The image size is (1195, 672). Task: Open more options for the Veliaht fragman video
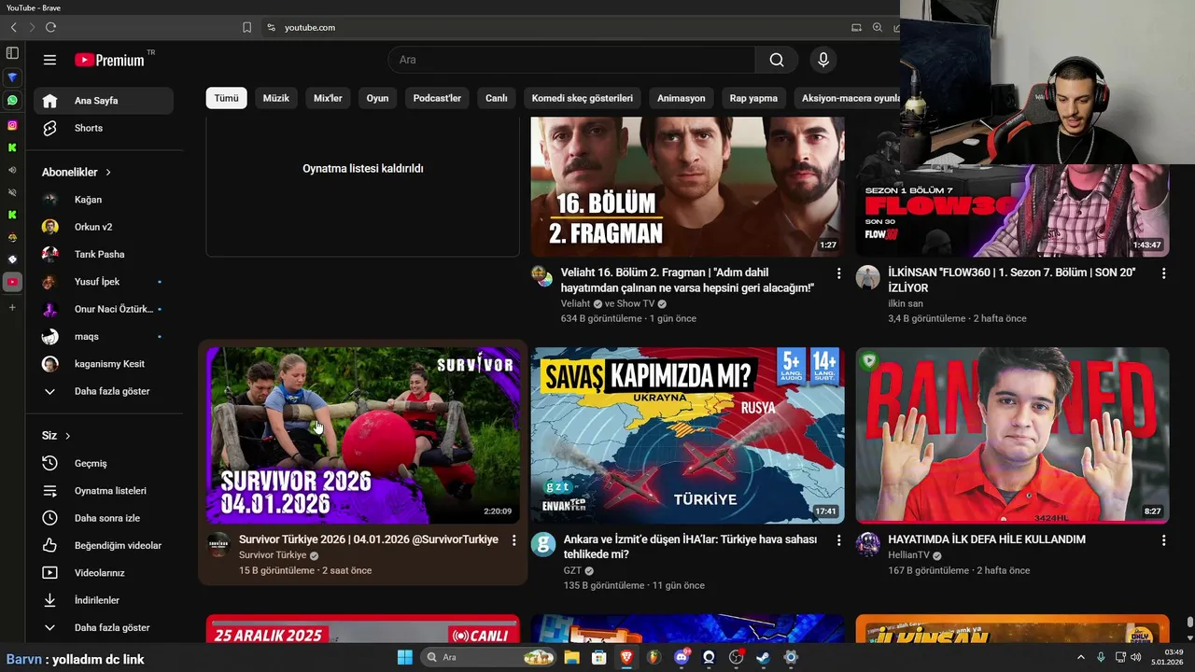pyautogui.click(x=838, y=273)
